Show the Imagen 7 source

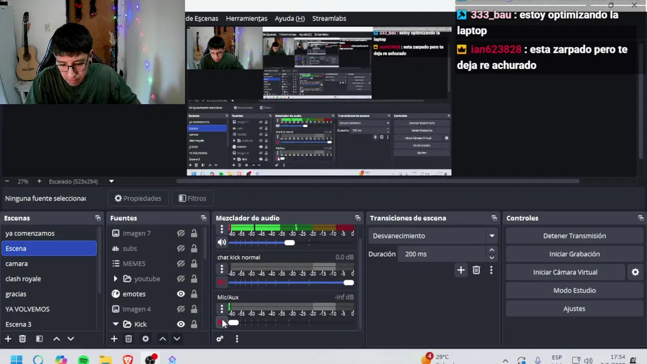pos(181,233)
